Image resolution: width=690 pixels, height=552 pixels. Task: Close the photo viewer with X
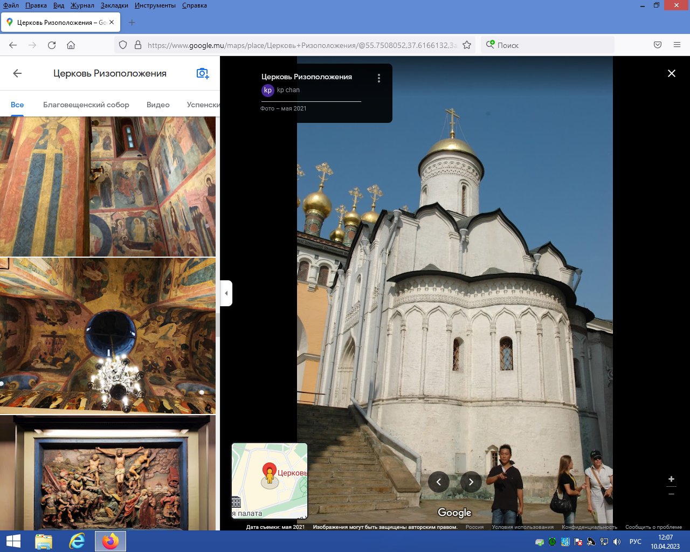coord(671,73)
